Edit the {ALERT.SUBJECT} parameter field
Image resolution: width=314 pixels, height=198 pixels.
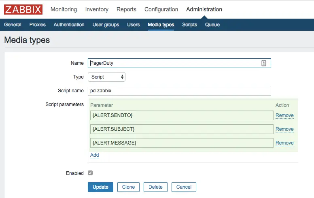click(182, 129)
